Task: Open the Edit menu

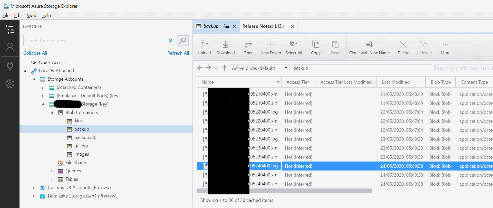Action: [18, 15]
